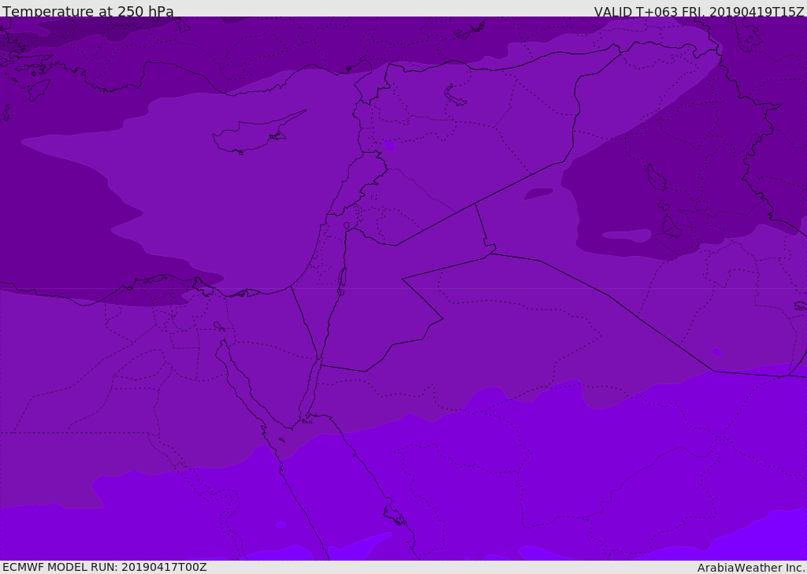Screen dimensions: 807x574
Task: Click the small bright purple spot in northwestern Syria
Action: pos(389,146)
